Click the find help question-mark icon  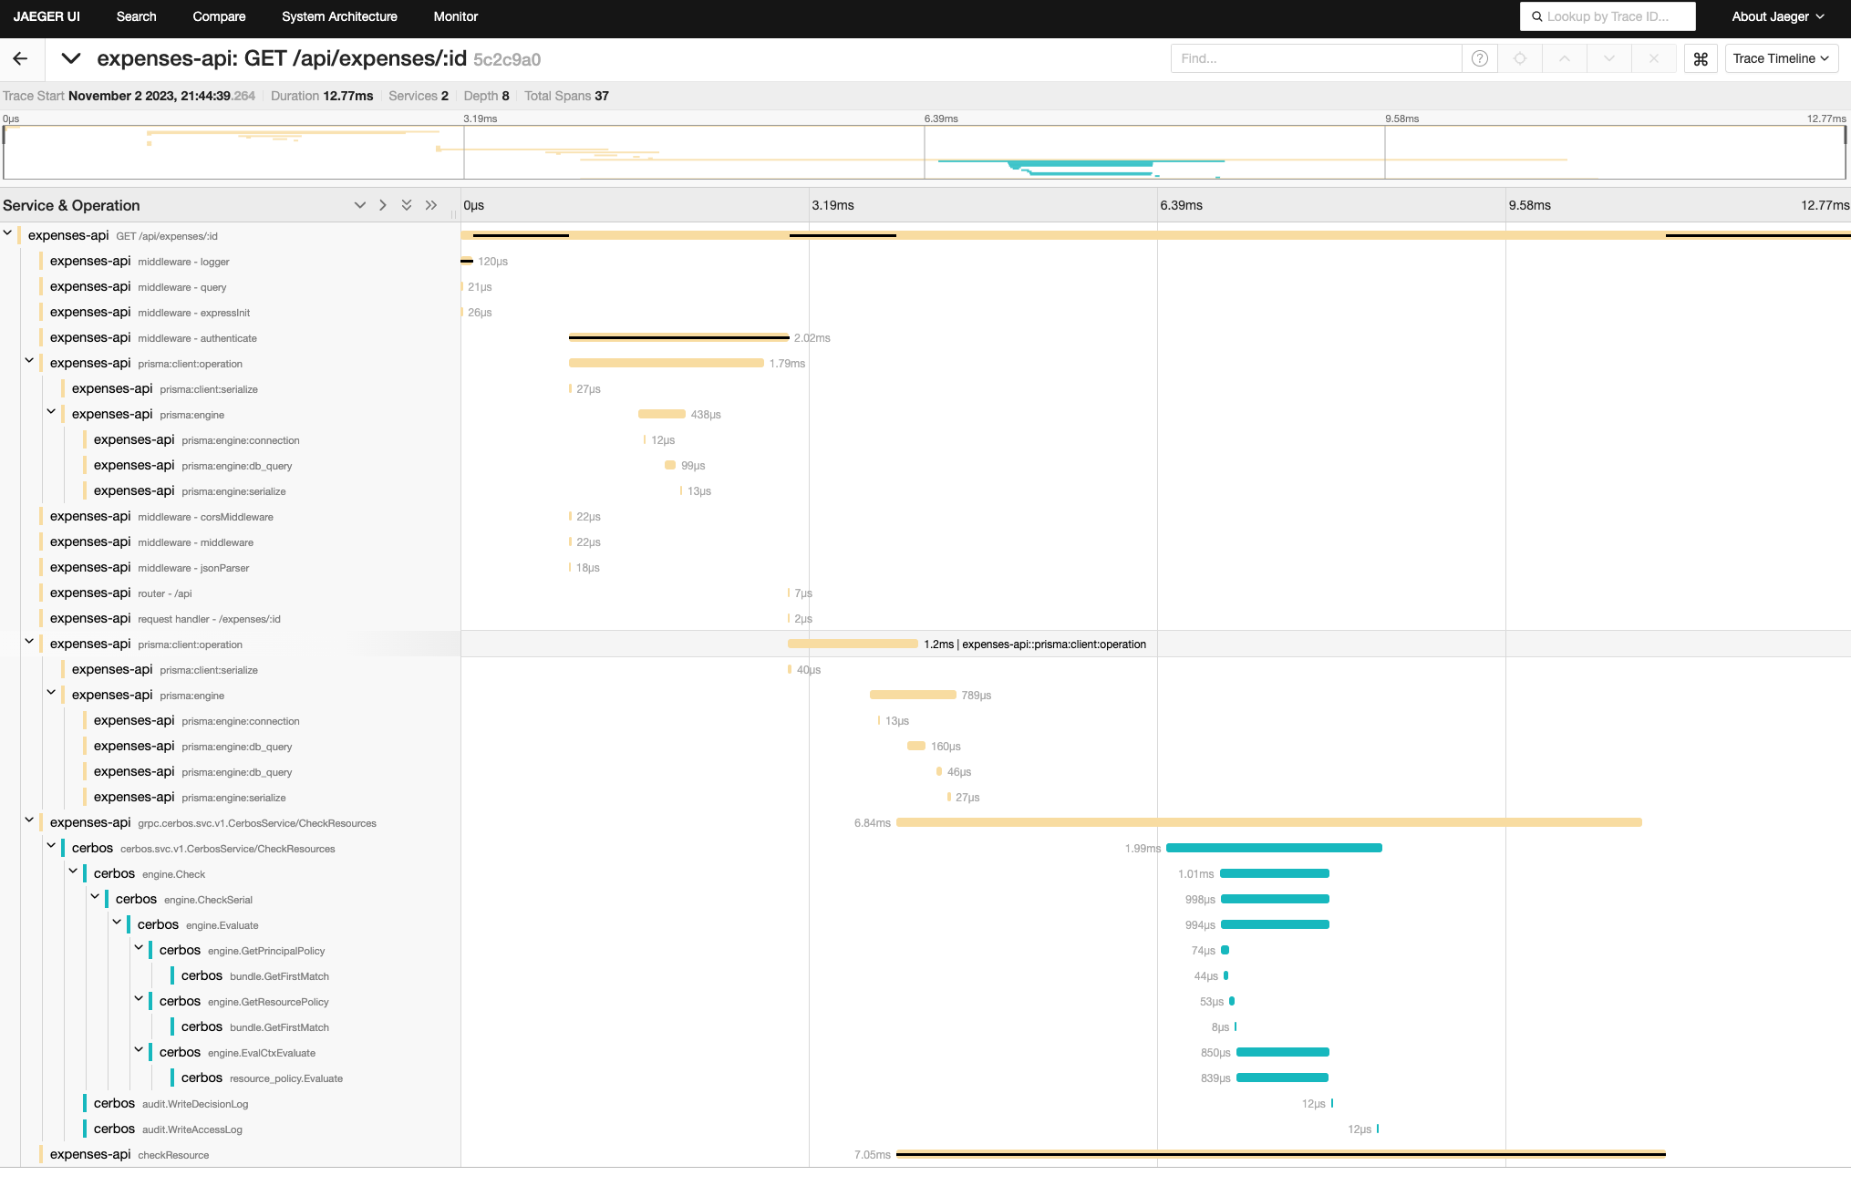pos(1480,59)
